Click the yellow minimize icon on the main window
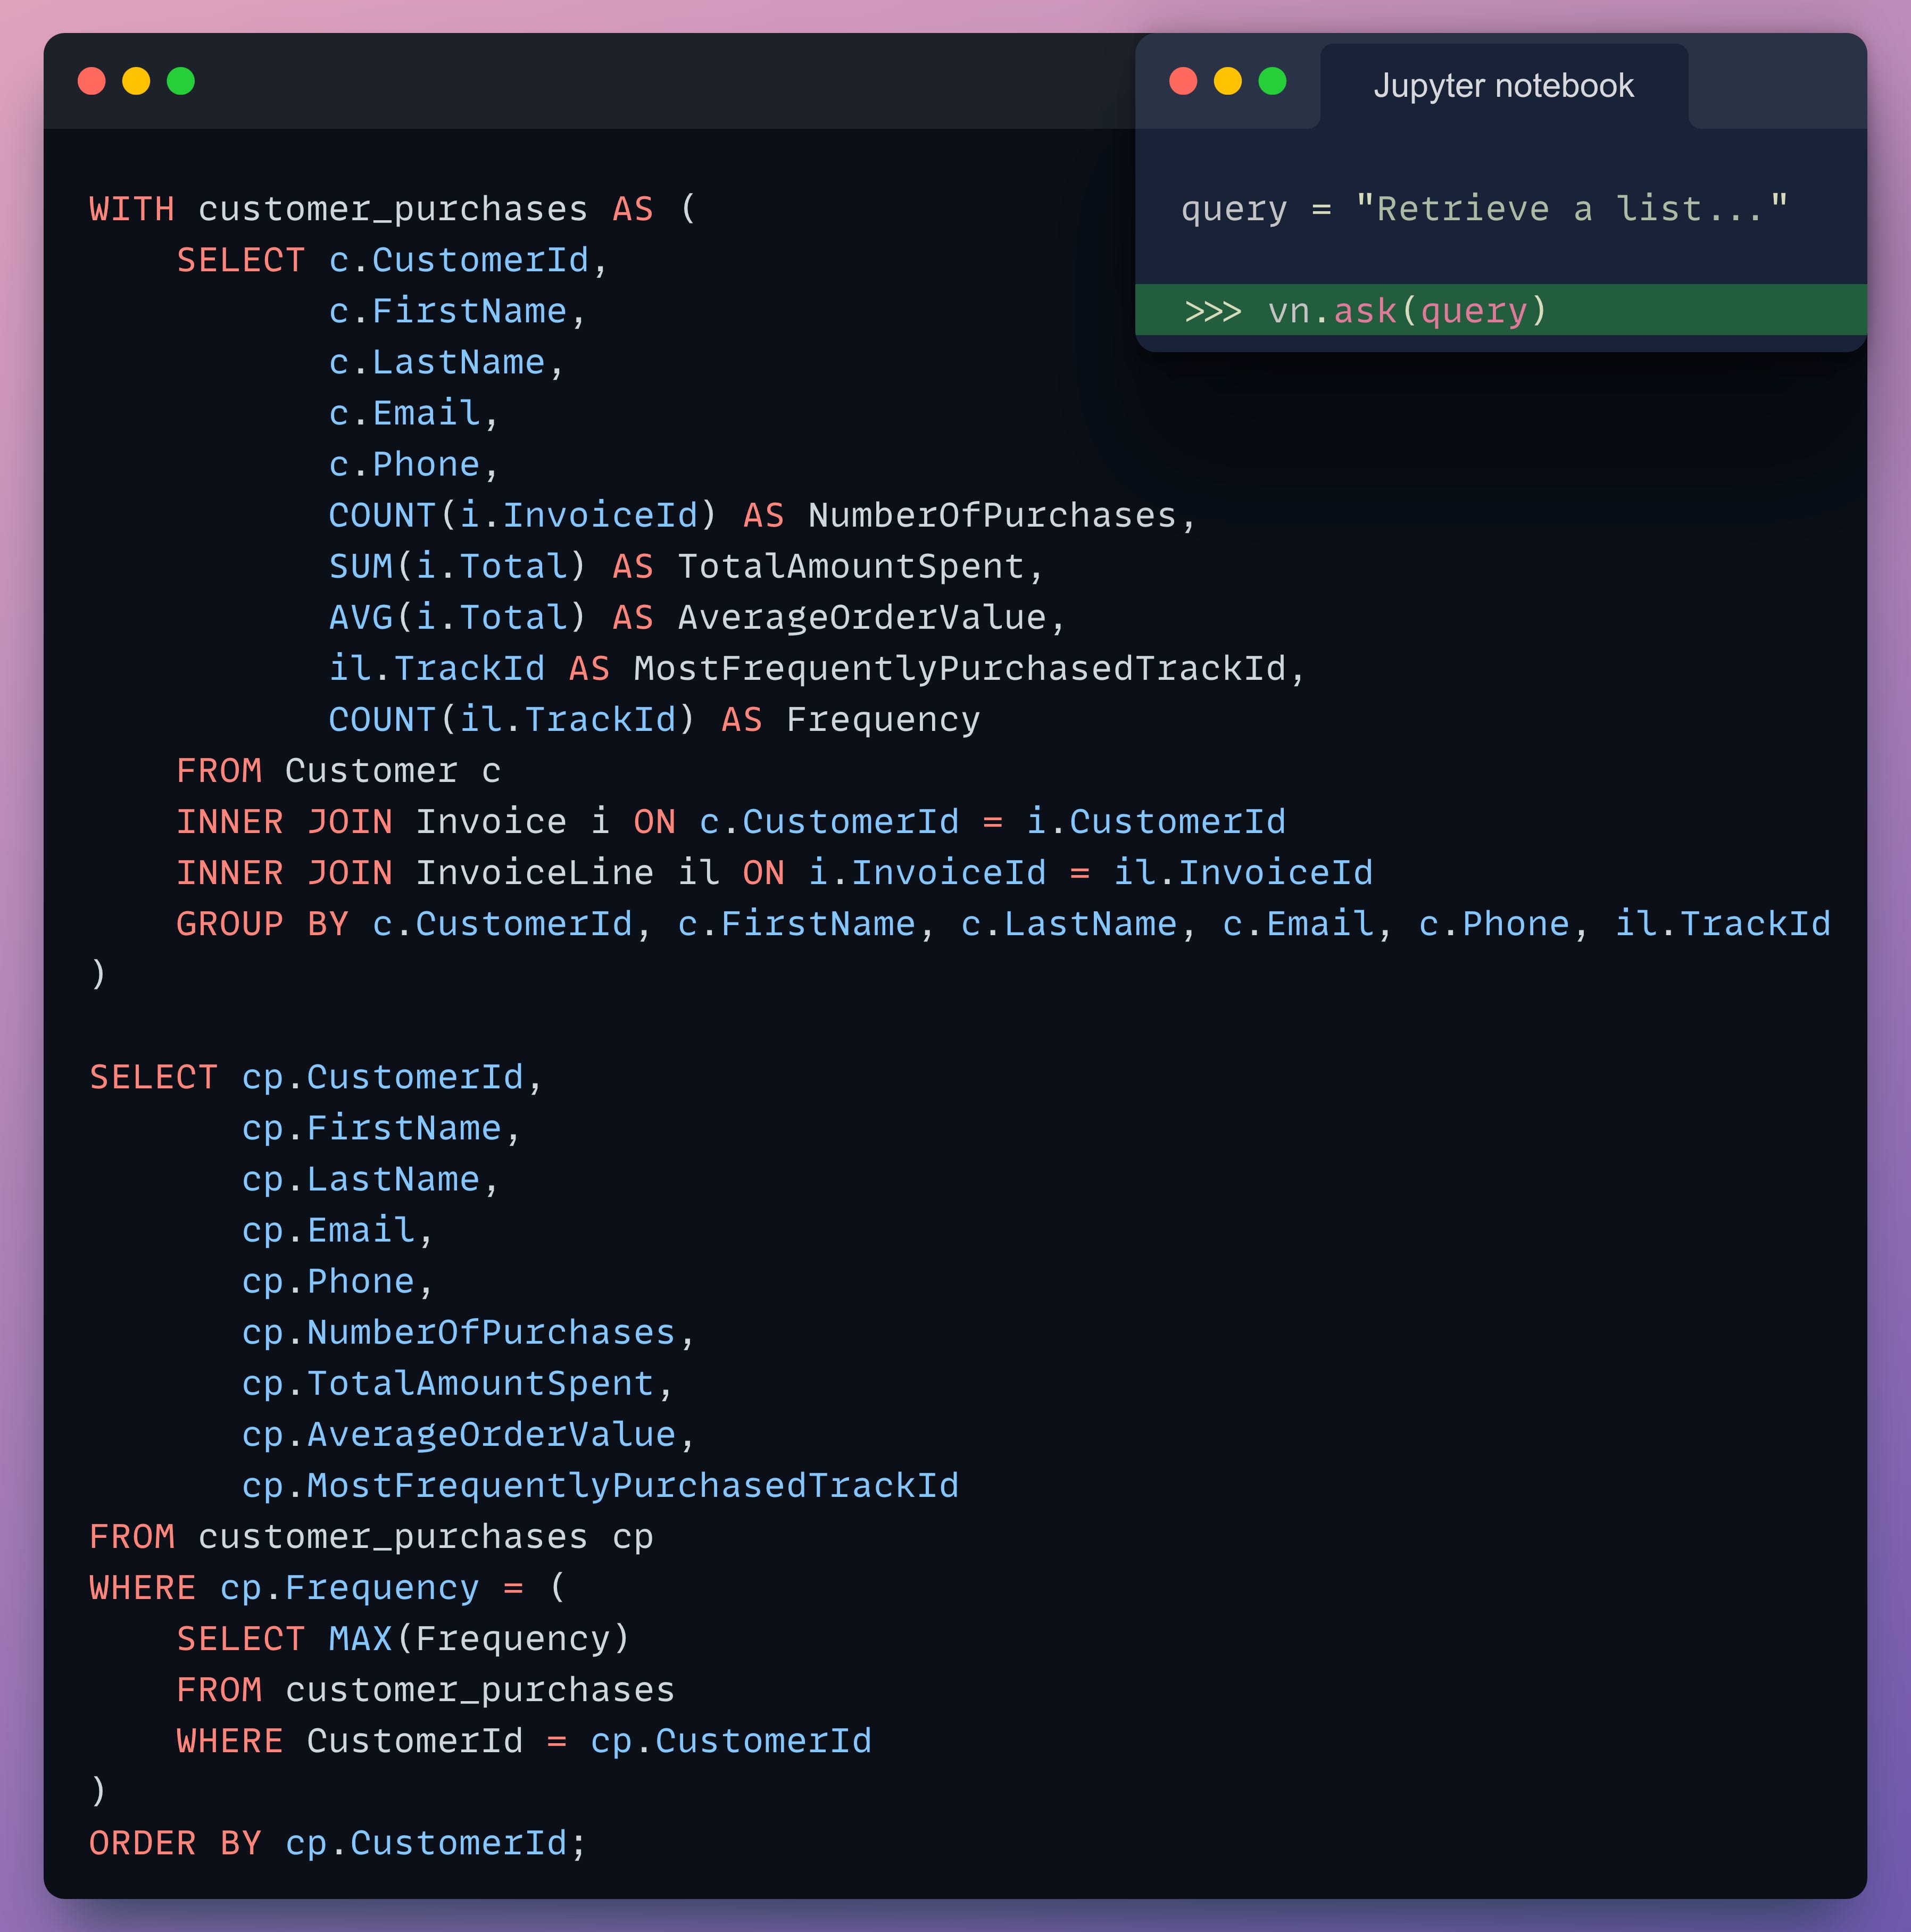 (x=137, y=82)
